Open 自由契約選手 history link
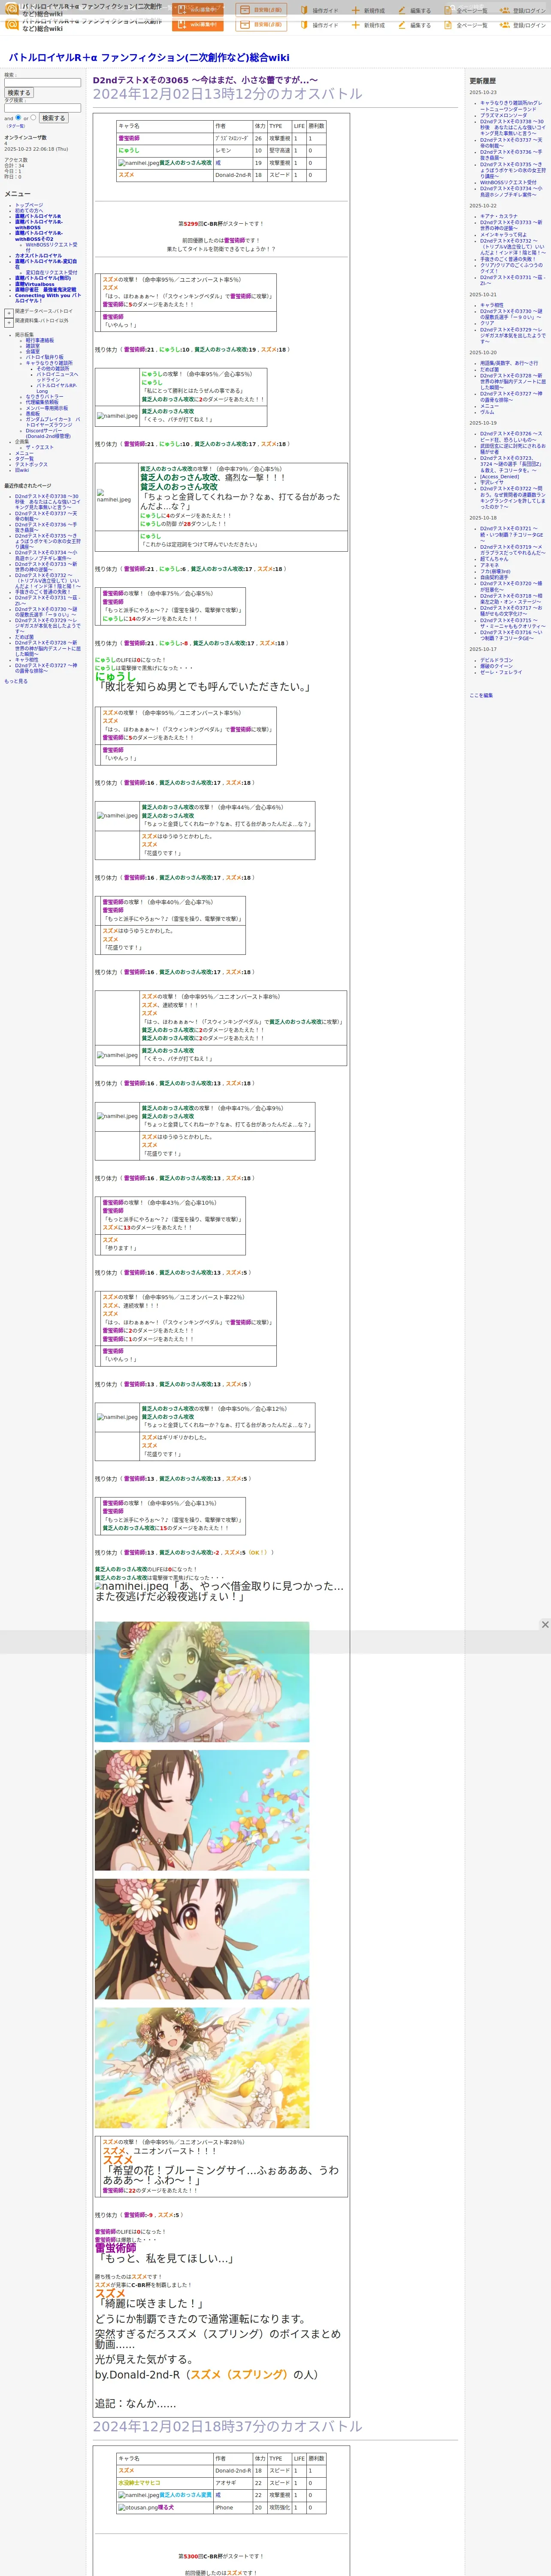 click(x=494, y=577)
